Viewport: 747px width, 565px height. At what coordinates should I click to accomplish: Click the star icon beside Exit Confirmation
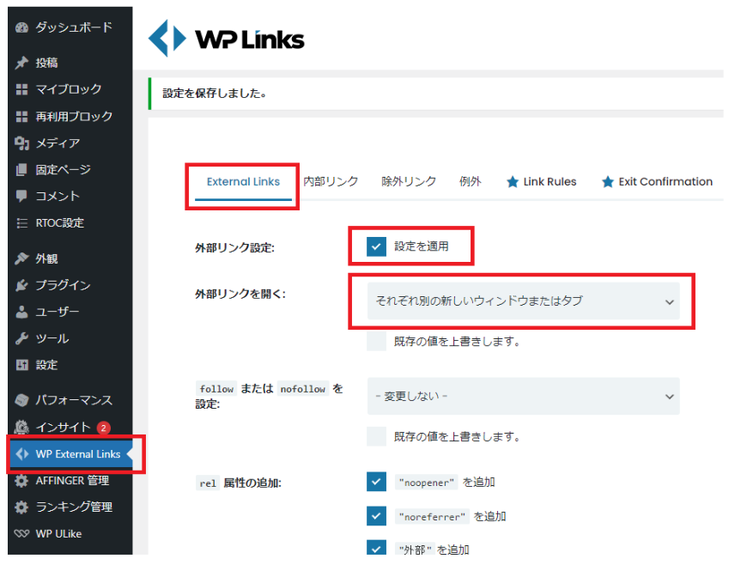[607, 182]
